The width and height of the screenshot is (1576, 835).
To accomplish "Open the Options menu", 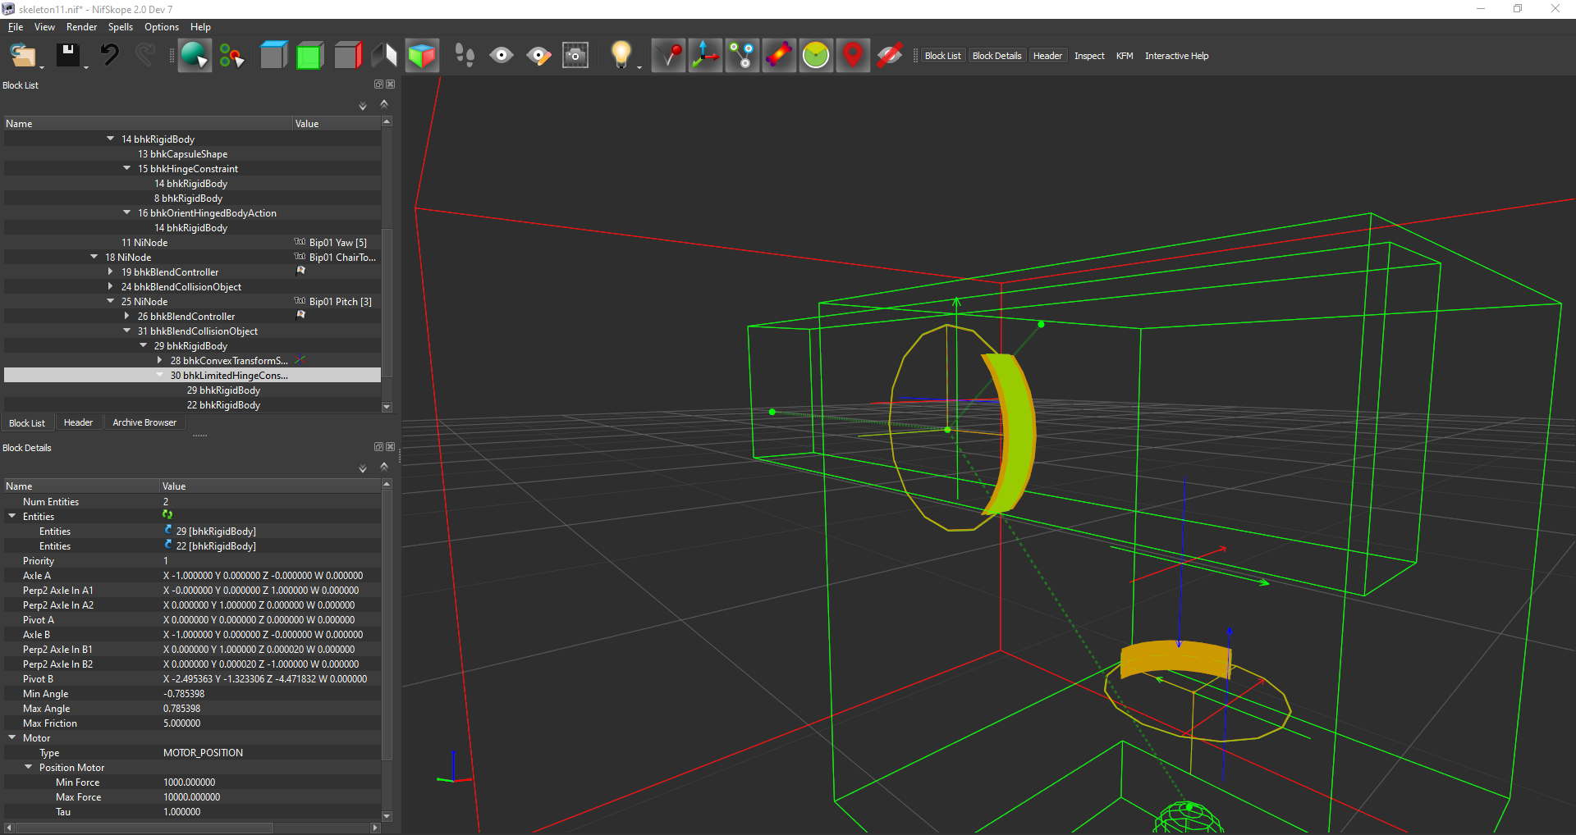I will tap(162, 27).
